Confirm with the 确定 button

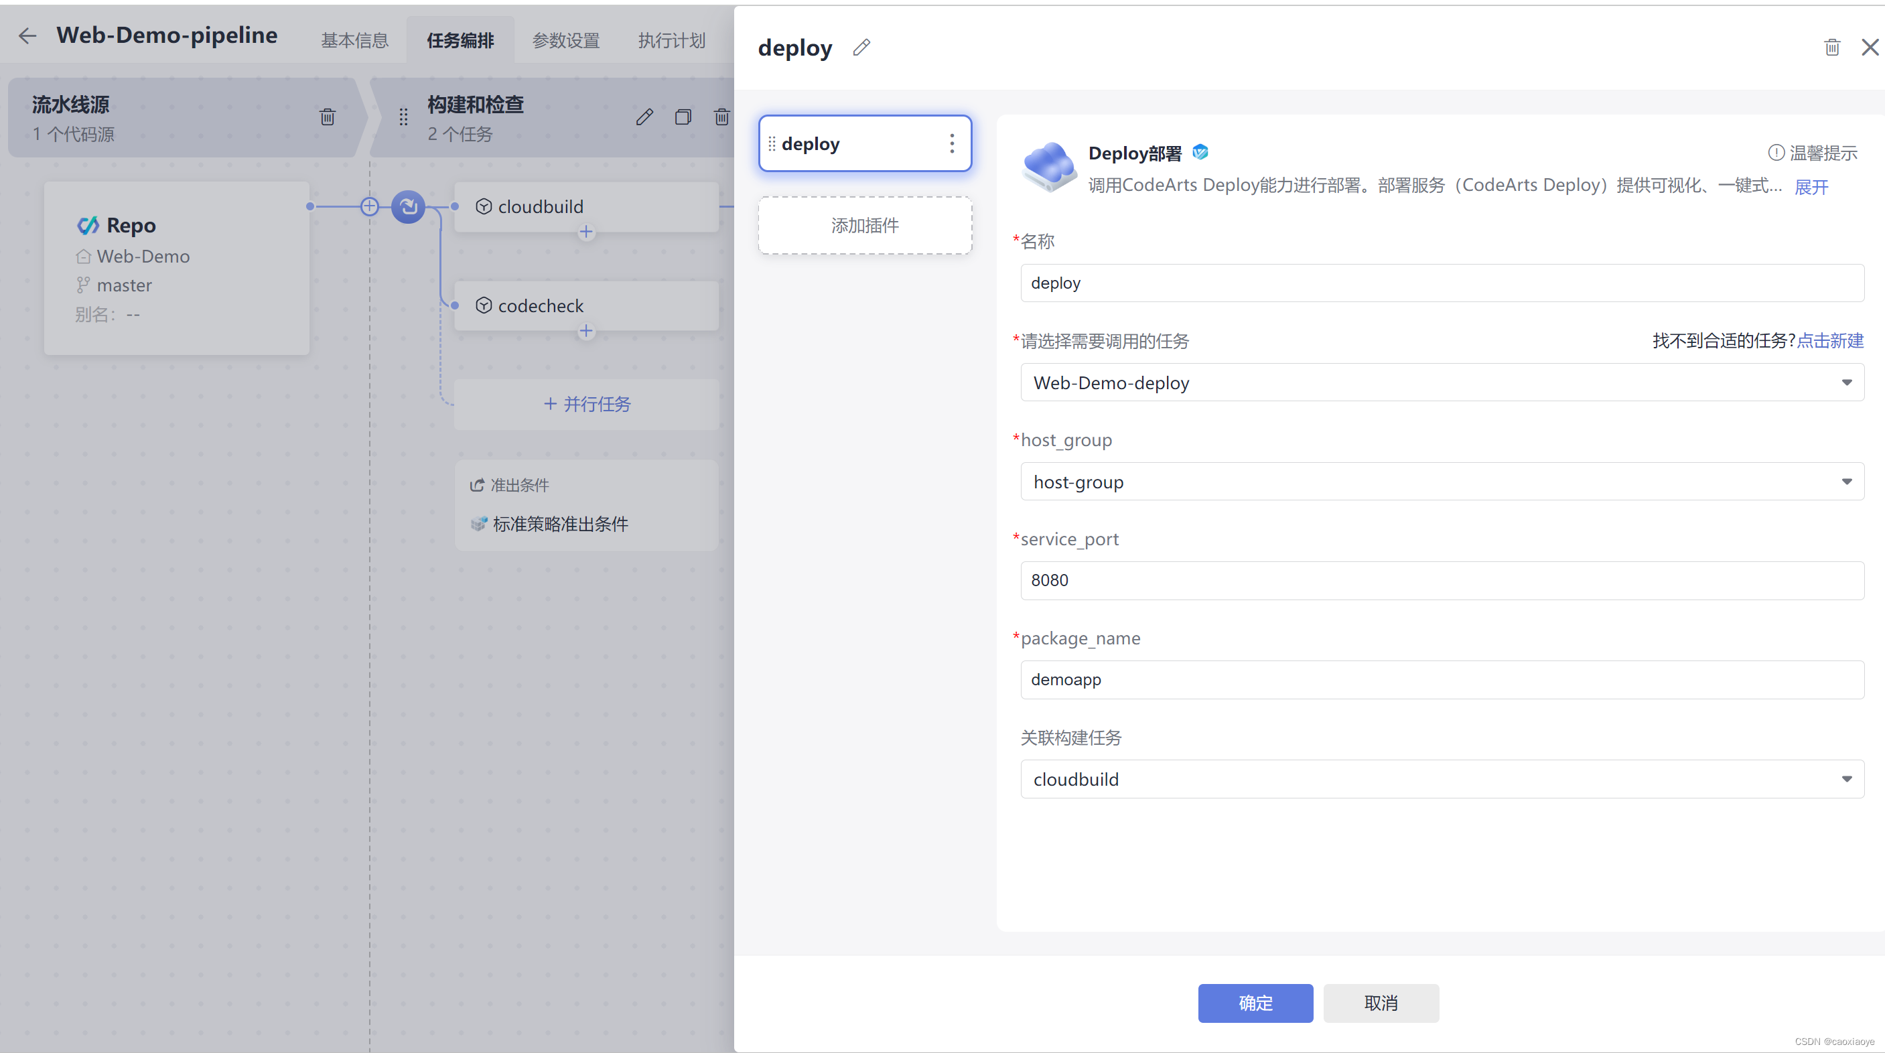pos(1255,1003)
